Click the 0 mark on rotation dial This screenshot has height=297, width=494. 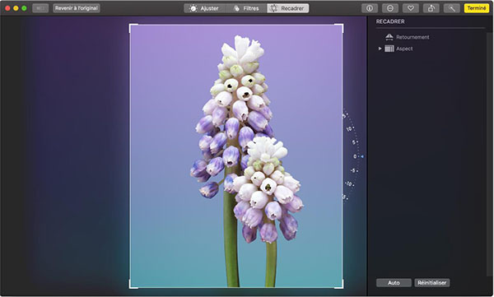(355, 156)
